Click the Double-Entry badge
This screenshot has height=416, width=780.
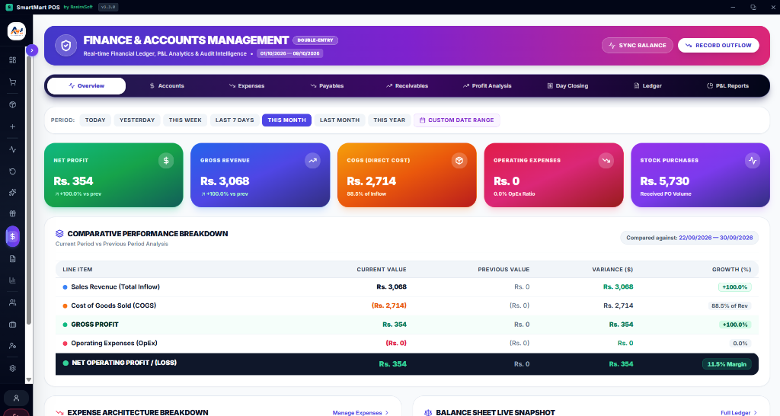[315, 40]
